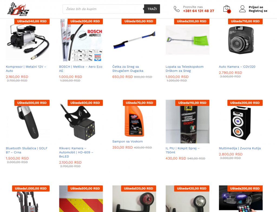Select the BOSCH Aero Eco wiper image
This screenshot has height=212, width=277.
click(81, 40)
